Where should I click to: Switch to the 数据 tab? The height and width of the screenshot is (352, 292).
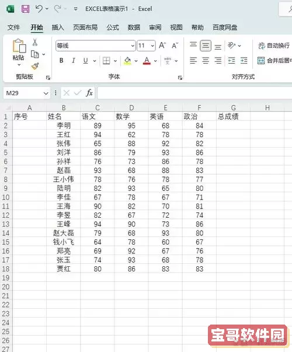tap(134, 27)
